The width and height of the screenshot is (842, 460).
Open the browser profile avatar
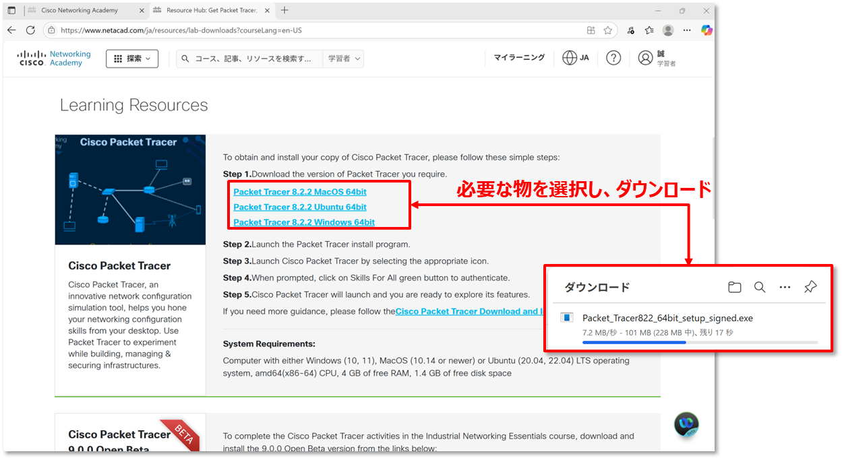click(668, 30)
